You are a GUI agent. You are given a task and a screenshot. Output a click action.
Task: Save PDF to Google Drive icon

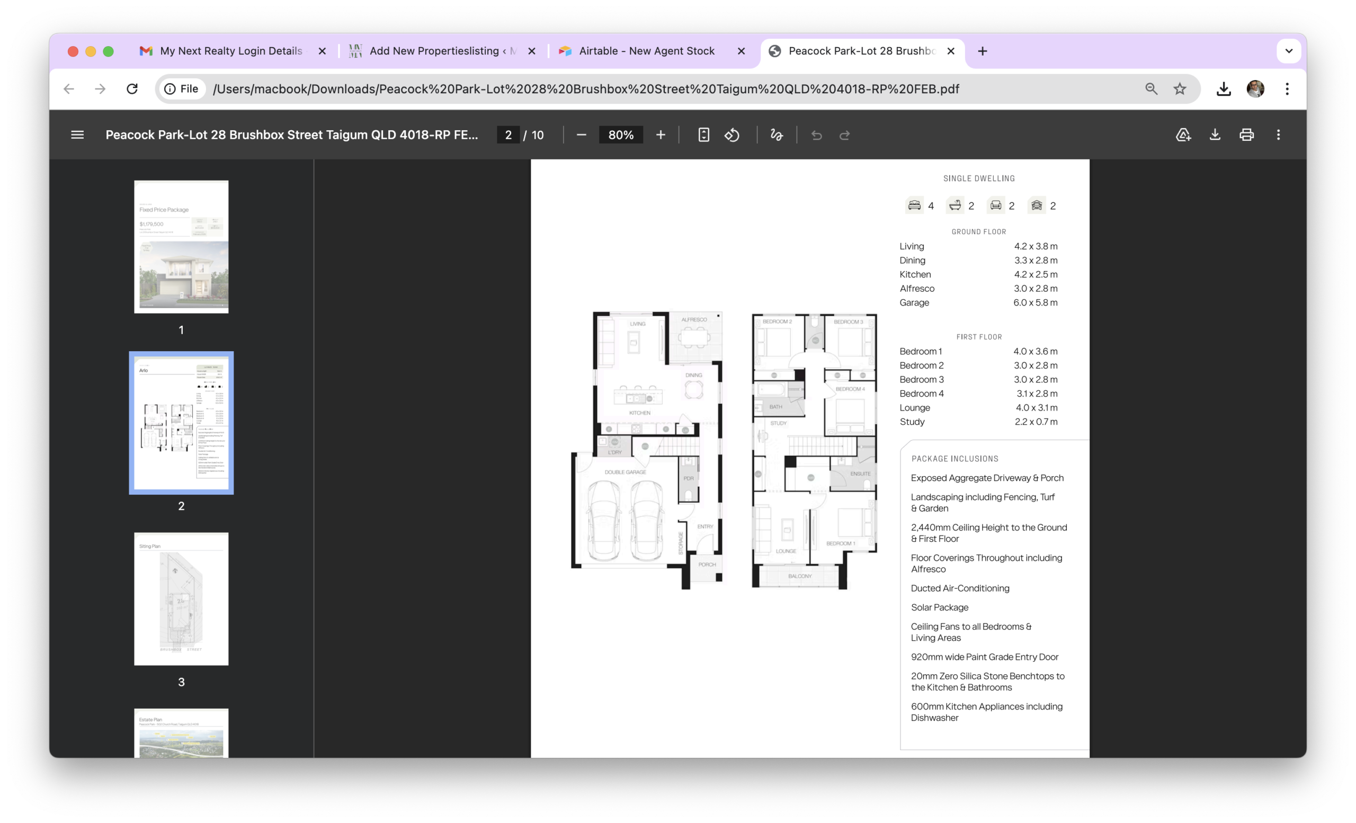point(1183,135)
